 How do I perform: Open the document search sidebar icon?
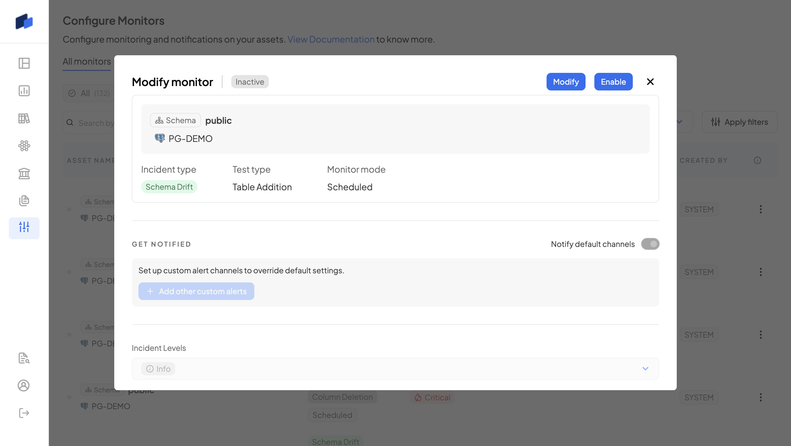tap(24, 358)
